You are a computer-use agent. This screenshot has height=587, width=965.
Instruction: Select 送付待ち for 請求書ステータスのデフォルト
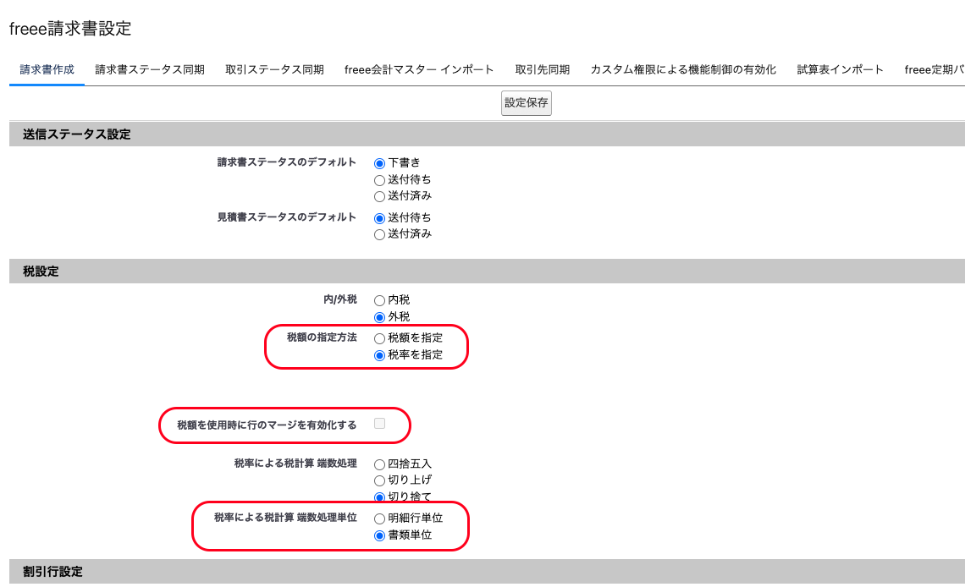pyautogui.click(x=380, y=180)
